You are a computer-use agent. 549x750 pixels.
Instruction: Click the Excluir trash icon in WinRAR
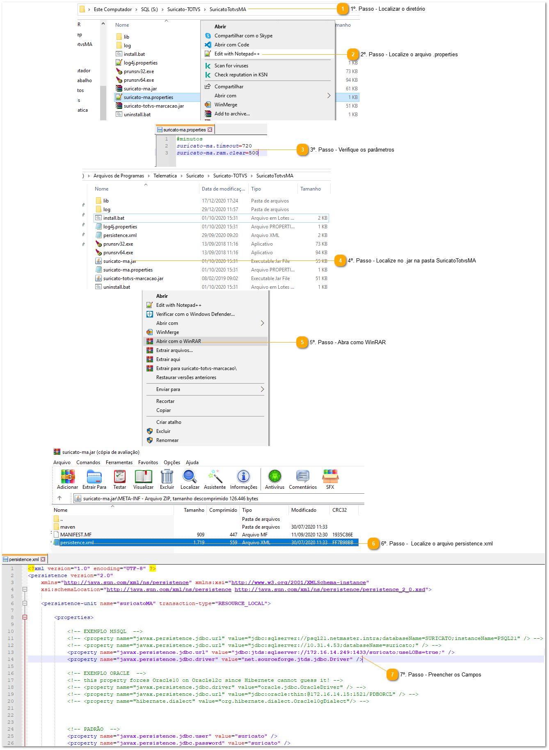tap(167, 476)
